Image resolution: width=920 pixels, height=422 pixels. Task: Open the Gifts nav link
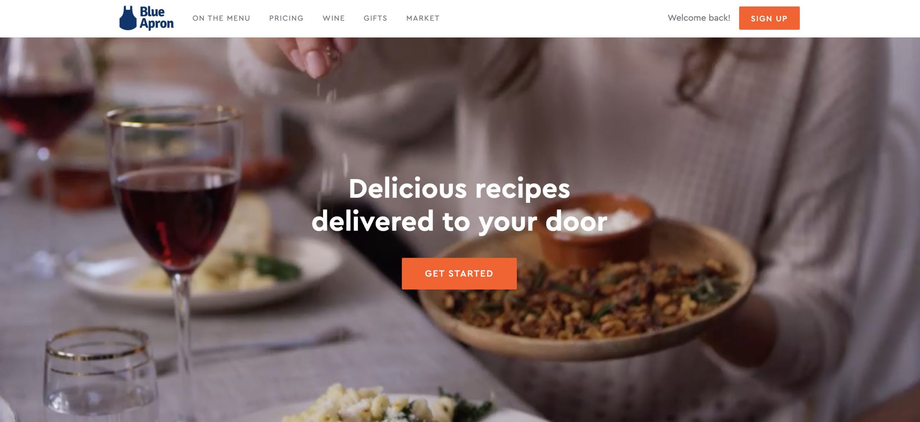[375, 18]
